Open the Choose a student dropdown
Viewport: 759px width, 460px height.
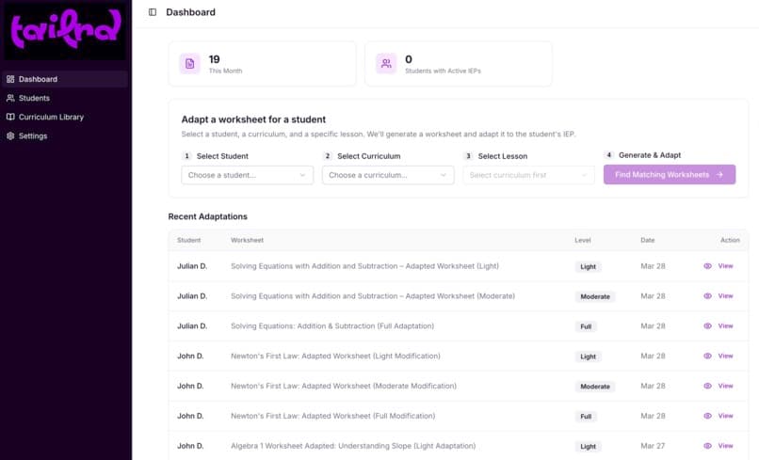tap(248, 175)
